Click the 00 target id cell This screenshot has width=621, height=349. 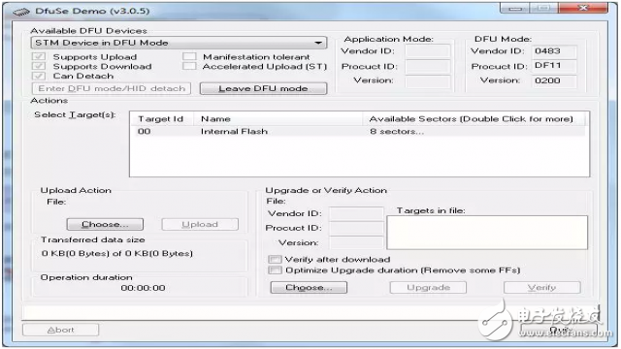(x=145, y=132)
